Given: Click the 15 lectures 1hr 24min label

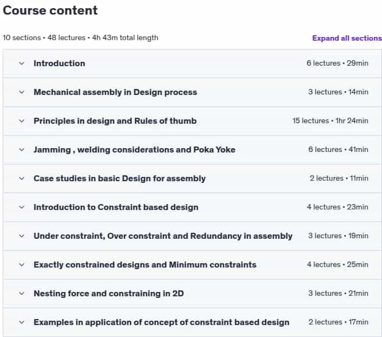Looking at the screenshot, I should [x=331, y=121].
